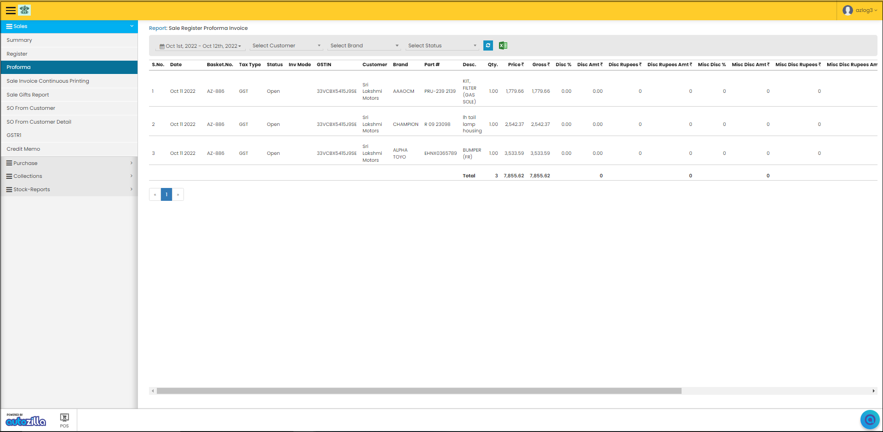Open SO From Customer report

pos(69,108)
